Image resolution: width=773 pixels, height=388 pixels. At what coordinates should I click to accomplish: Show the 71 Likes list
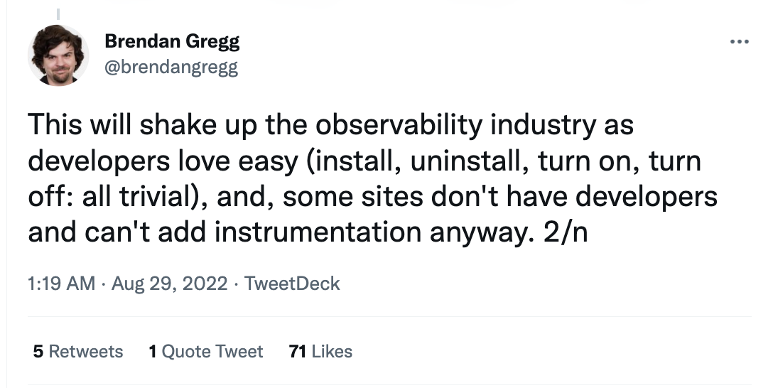click(x=321, y=352)
